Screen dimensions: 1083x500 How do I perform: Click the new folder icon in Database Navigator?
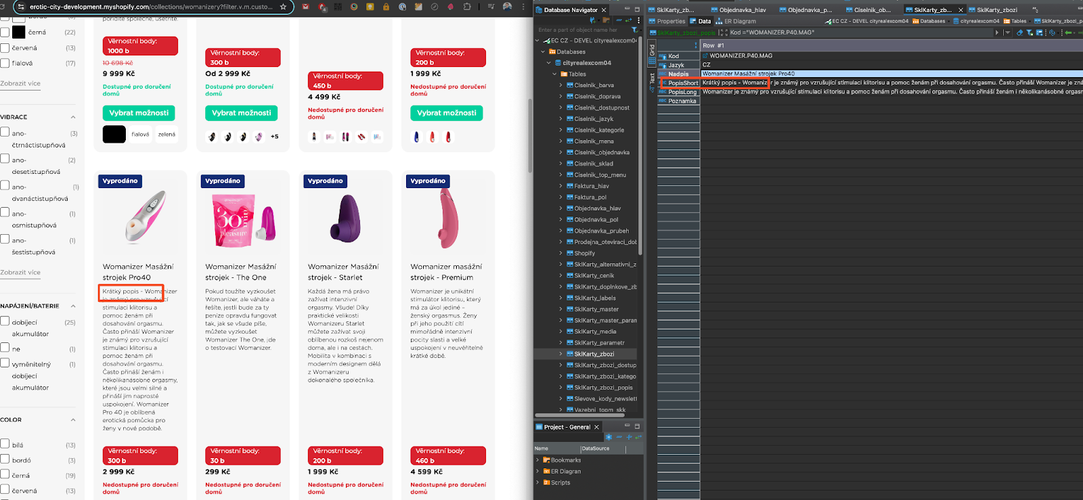(606, 20)
